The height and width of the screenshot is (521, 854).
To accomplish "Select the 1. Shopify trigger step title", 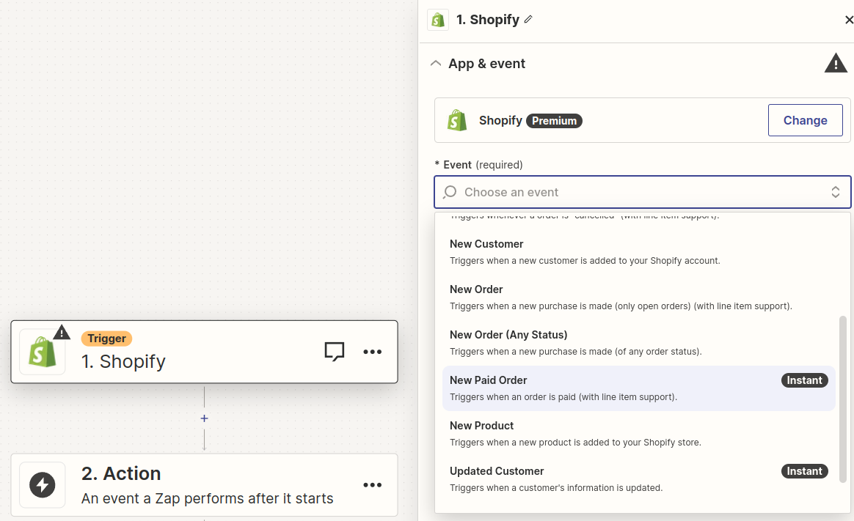I will (124, 362).
